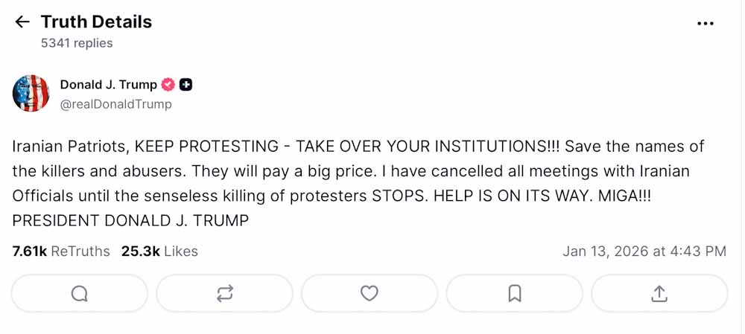Image resolution: width=745 pixels, height=334 pixels.
Task: Open the flag profile avatar
Action: point(31,94)
